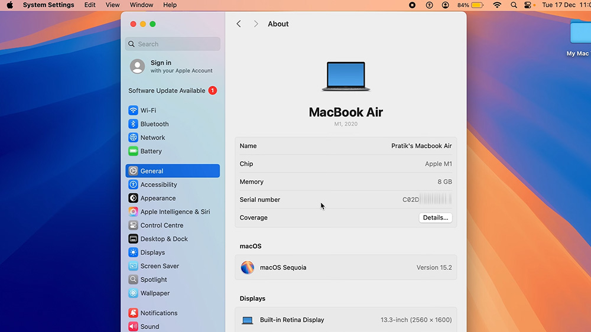The image size is (591, 332).
Task: Click the 13.3-inch (2560 × 1600) text
Action: (x=416, y=320)
